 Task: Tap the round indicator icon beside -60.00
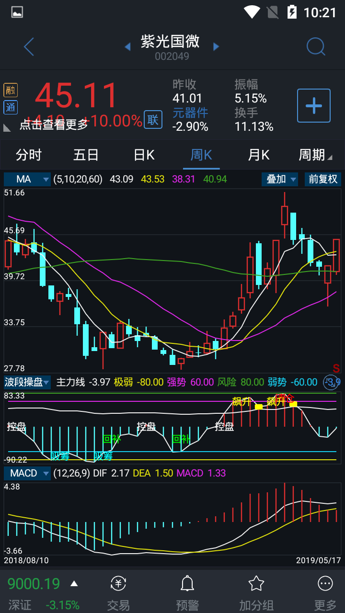[332, 382]
